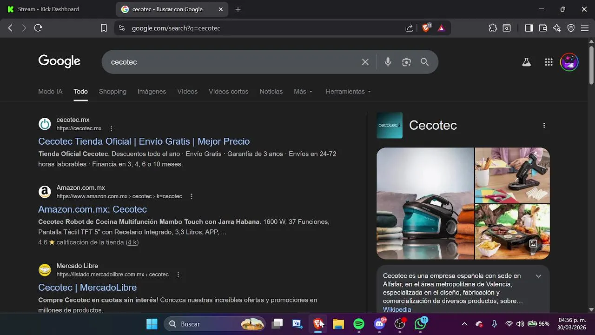Open Leo AI sparkle icon
The height and width of the screenshot is (335, 595).
click(557, 28)
